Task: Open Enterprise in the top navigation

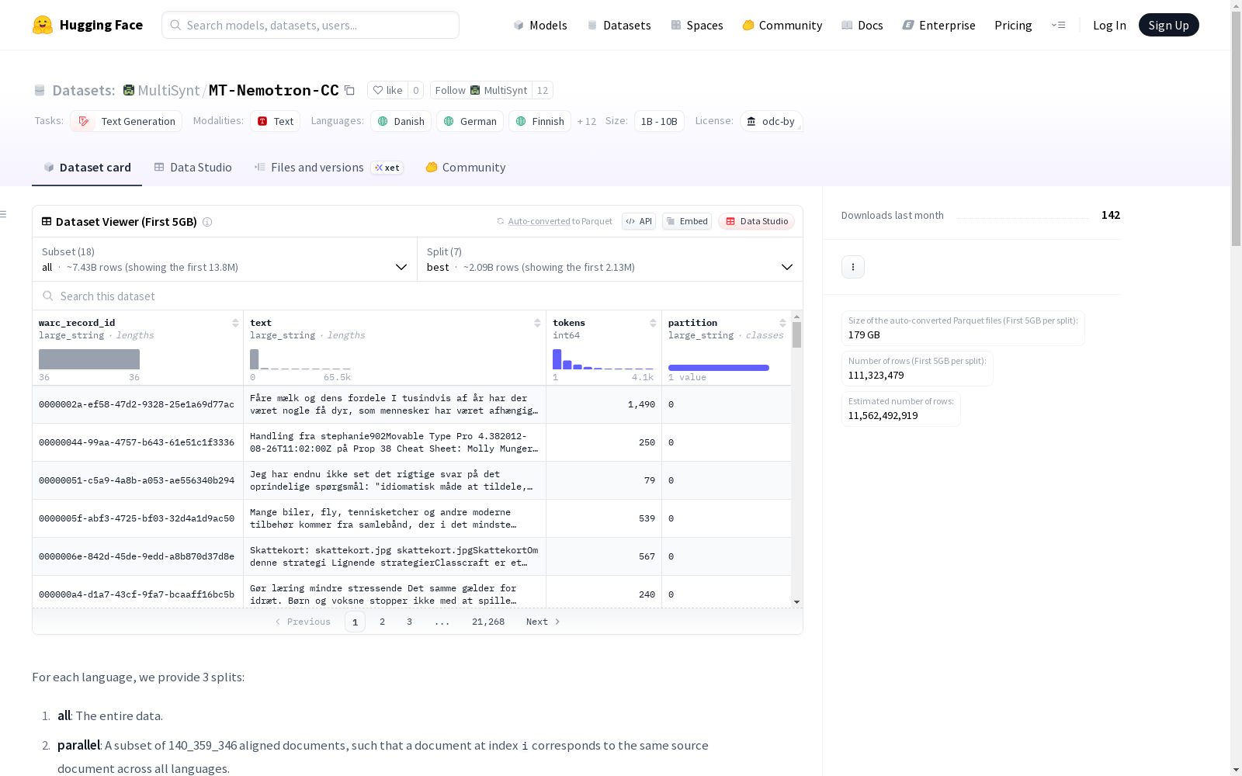Action: click(x=938, y=25)
